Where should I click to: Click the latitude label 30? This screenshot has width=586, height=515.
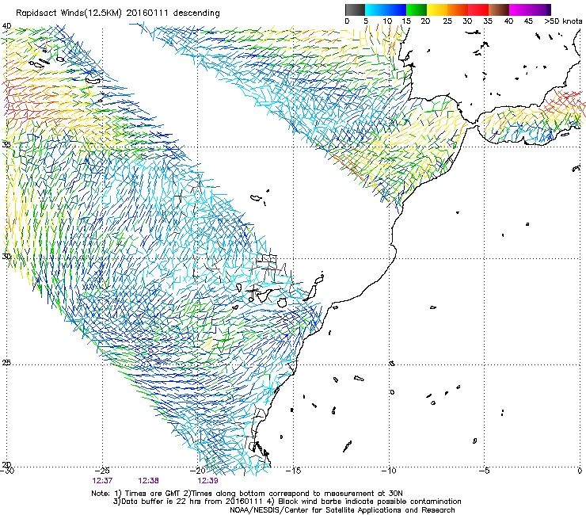(x=6, y=256)
